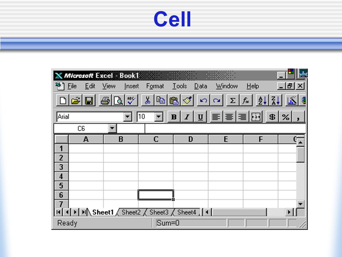The width and height of the screenshot is (342, 257).
Task: Center text across columns
Action: [x=255, y=117]
